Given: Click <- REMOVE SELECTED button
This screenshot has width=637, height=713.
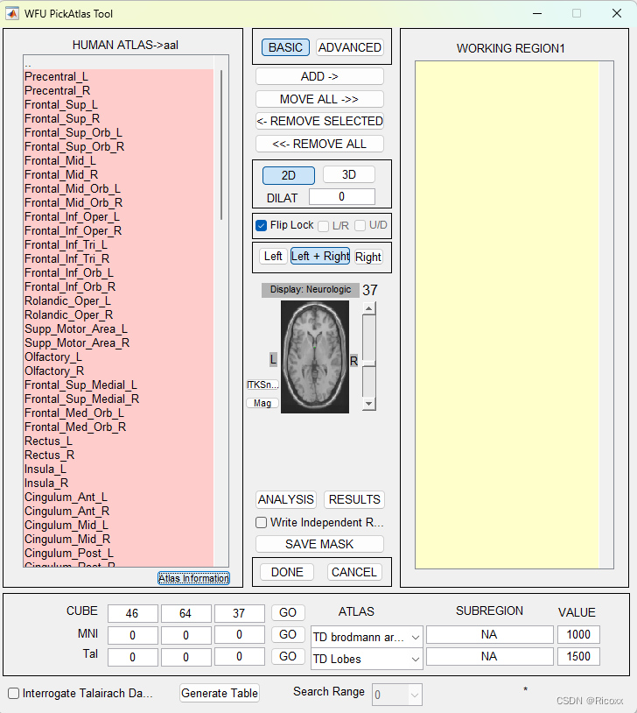Looking at the screenshot, I should [x=319, y=121].
